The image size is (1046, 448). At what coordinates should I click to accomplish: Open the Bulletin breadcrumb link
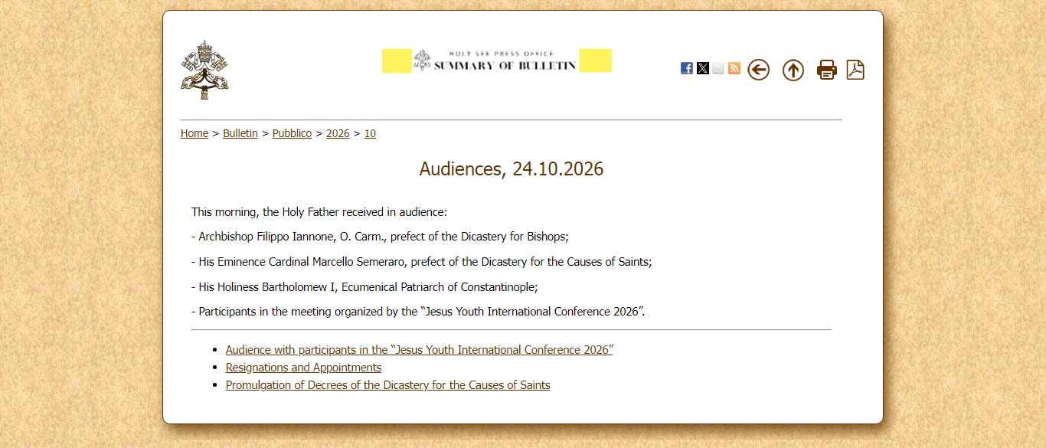(240, 133)
